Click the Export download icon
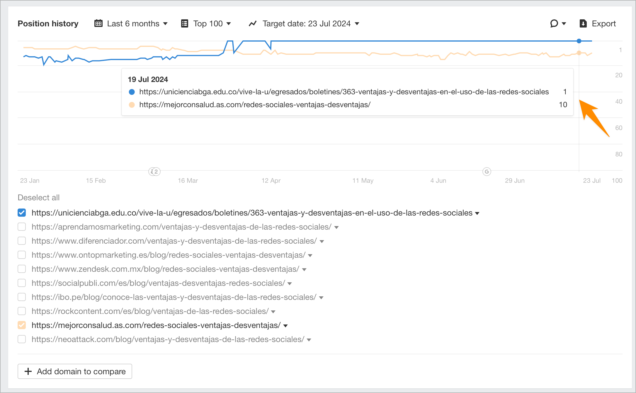636x393 pixels. pos(583,23)
